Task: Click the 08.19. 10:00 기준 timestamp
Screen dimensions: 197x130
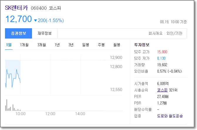Action: point(174,22)
